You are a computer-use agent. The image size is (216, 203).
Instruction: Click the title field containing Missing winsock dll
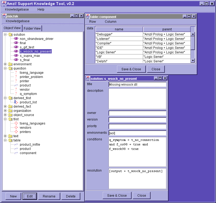(x=137, y=85)
